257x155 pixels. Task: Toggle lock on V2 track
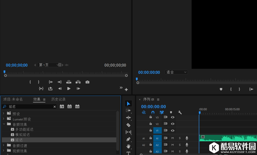[151, 124]
